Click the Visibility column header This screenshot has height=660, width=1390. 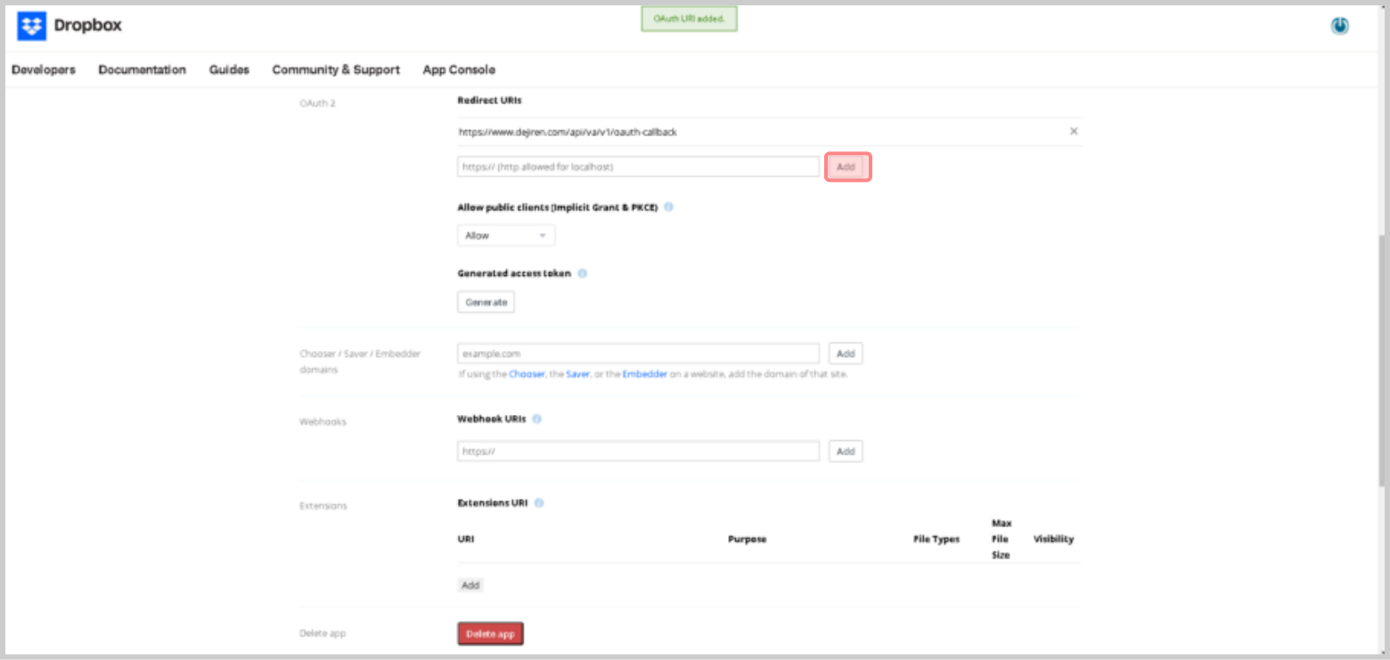click(1053, 539)
